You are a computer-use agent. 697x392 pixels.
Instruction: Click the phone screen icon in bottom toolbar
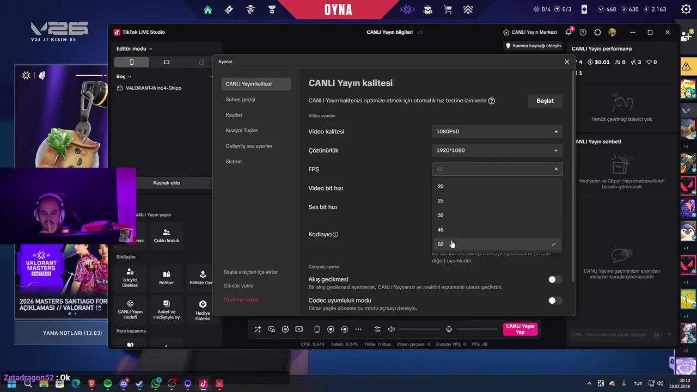(x=317, y=329)
